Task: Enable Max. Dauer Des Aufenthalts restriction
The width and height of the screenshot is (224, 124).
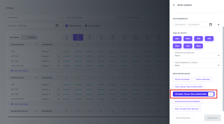Action: click(189, 87)
